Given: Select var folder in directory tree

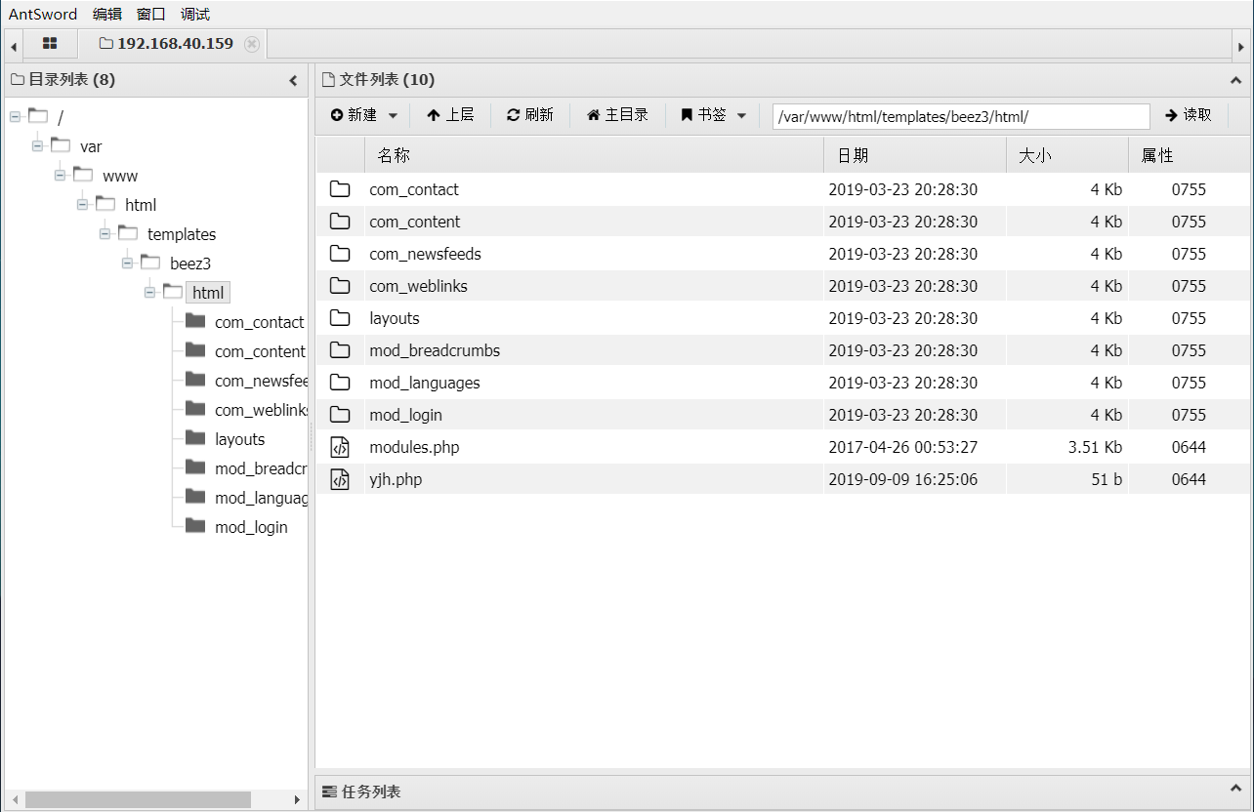Looking at the screenshot, I should [x=91, y=146].
